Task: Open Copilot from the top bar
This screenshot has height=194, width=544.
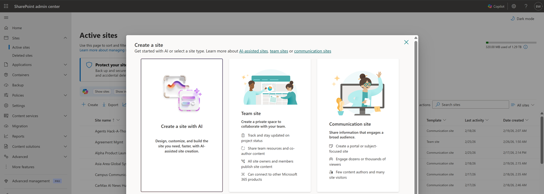Action: pyautogui.click(x=496, y=6)
